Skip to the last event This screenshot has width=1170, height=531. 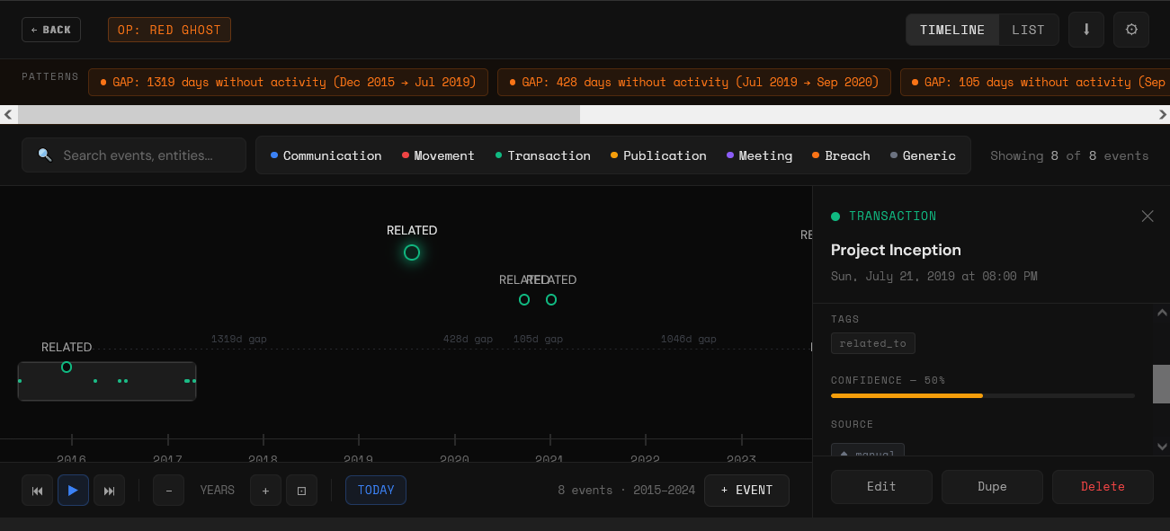tap(110, 491)
